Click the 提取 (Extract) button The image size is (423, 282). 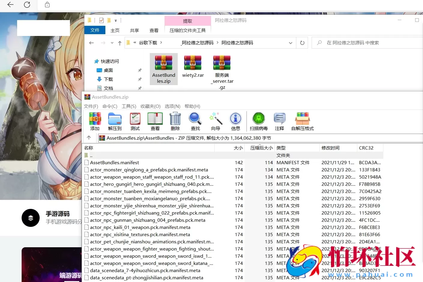click(x=187, y=21)
